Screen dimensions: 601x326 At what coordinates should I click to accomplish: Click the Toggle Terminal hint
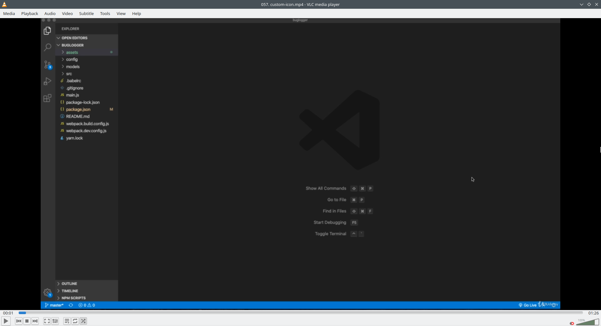click(x=331, y=234)
